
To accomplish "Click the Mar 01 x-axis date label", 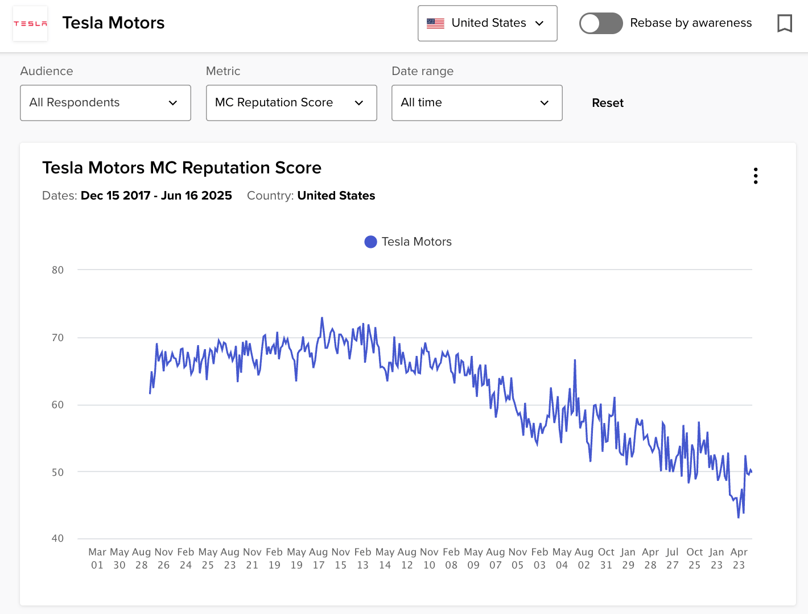I will [97, 558].
